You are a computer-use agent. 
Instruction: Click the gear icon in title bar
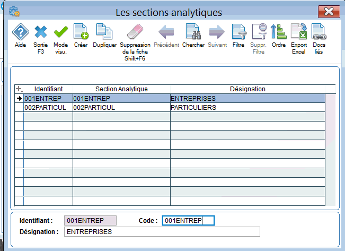coord(14,12)
